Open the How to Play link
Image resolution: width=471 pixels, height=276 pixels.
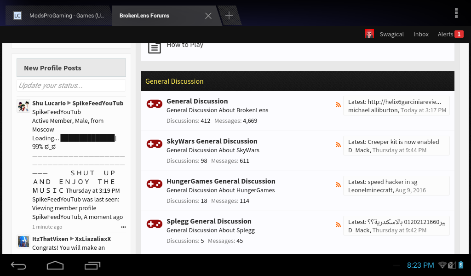pos(185,45)
